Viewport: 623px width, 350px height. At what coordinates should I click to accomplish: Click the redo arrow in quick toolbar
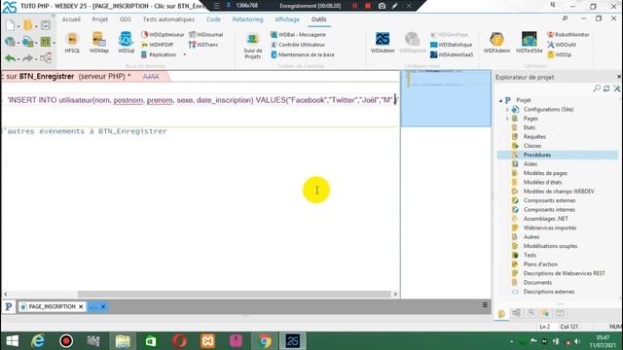click(27, 58)
